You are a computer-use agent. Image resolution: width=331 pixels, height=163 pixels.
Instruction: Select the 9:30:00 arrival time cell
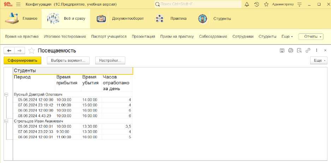click(68, 132)
